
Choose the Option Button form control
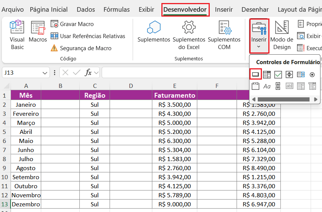pyautogui.click(x=312, y=75)
